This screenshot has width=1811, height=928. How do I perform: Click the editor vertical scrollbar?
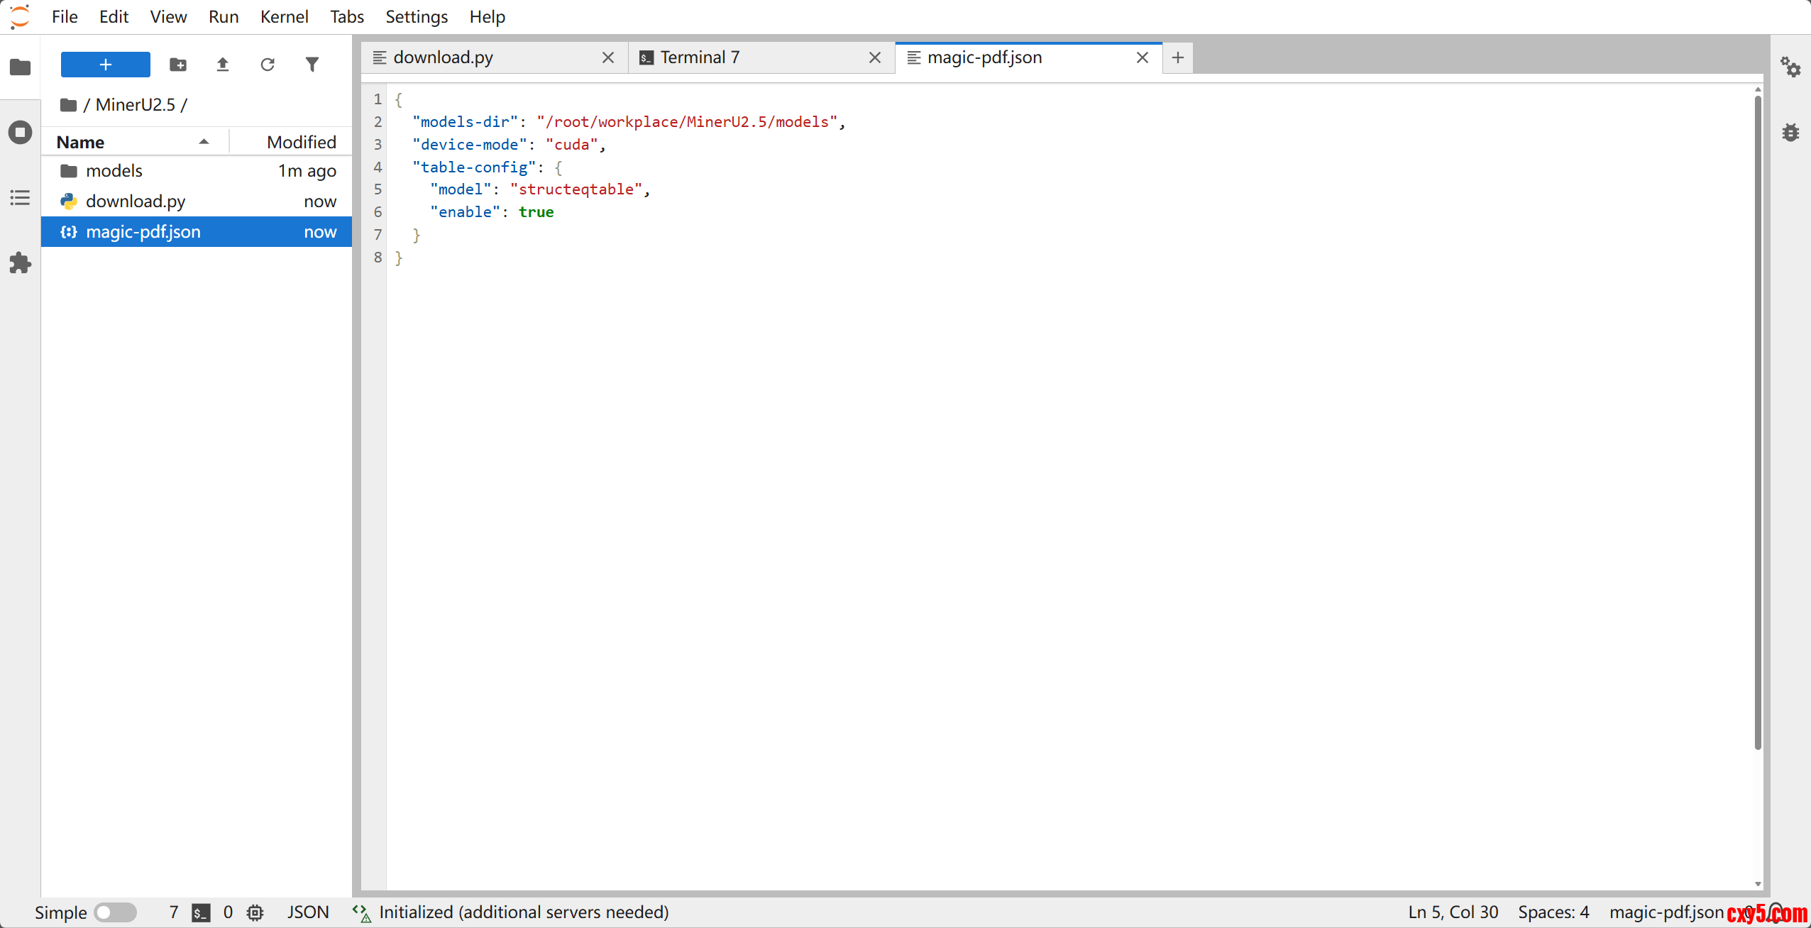point(1758,426)
